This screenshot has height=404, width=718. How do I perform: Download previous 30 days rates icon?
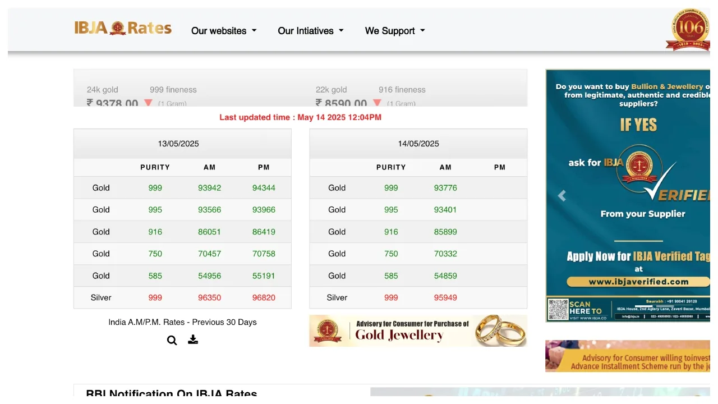(193, 339)
